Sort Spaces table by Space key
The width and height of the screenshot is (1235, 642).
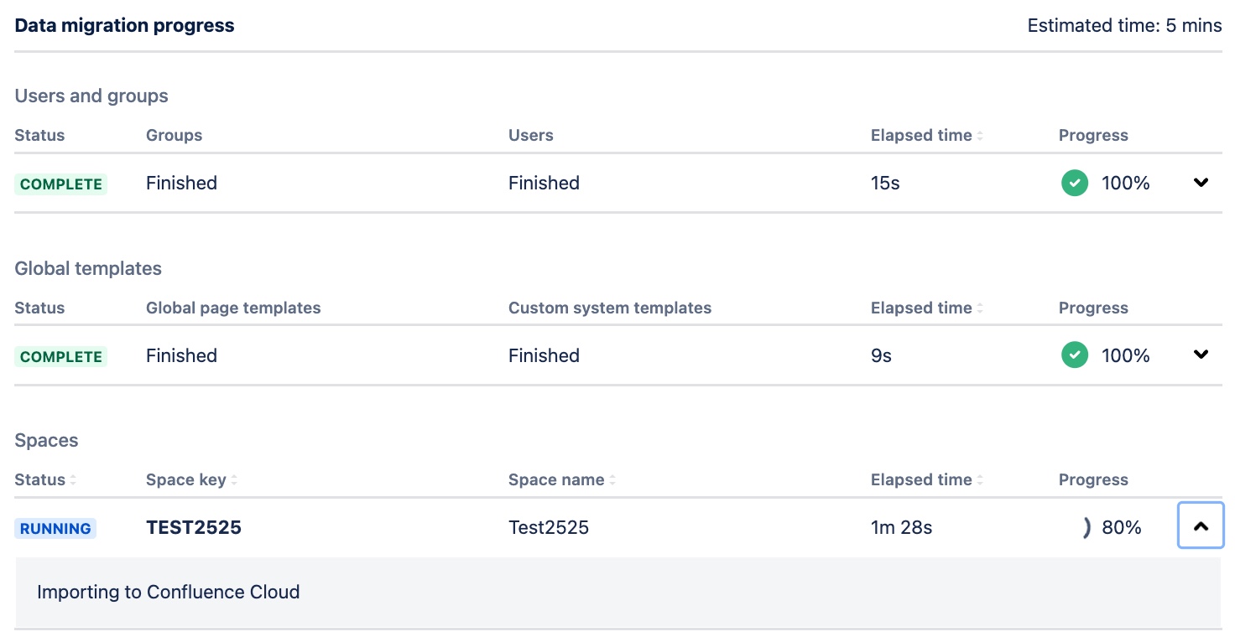(x=191, y=480)
